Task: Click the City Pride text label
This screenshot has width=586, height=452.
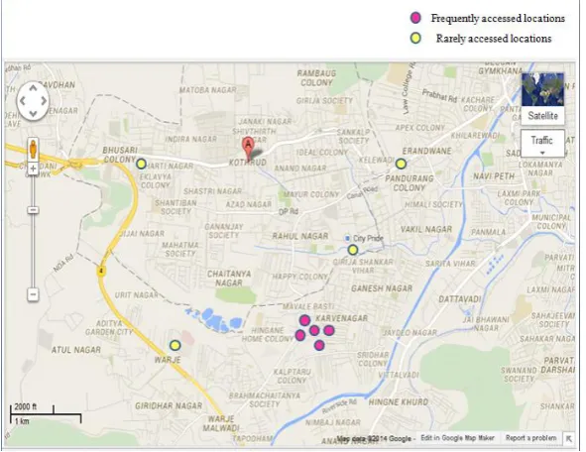Action: pyautogui.click(x=369, y=238)
